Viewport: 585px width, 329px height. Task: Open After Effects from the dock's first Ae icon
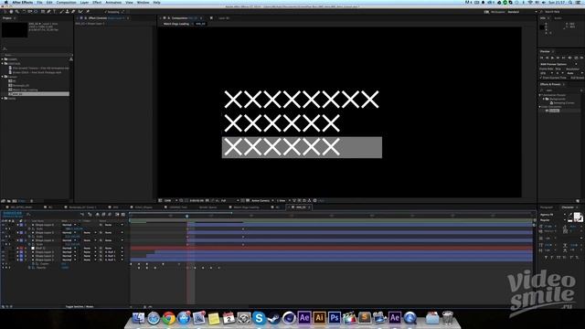point(304,318)
